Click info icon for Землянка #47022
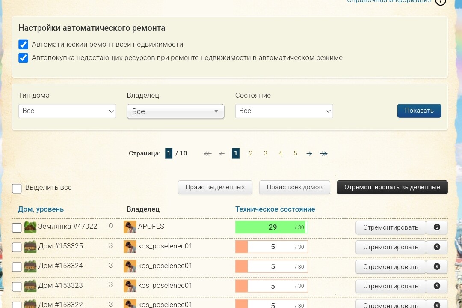The image size is (462, 308). pyautogui.click(x=437, y=227)
